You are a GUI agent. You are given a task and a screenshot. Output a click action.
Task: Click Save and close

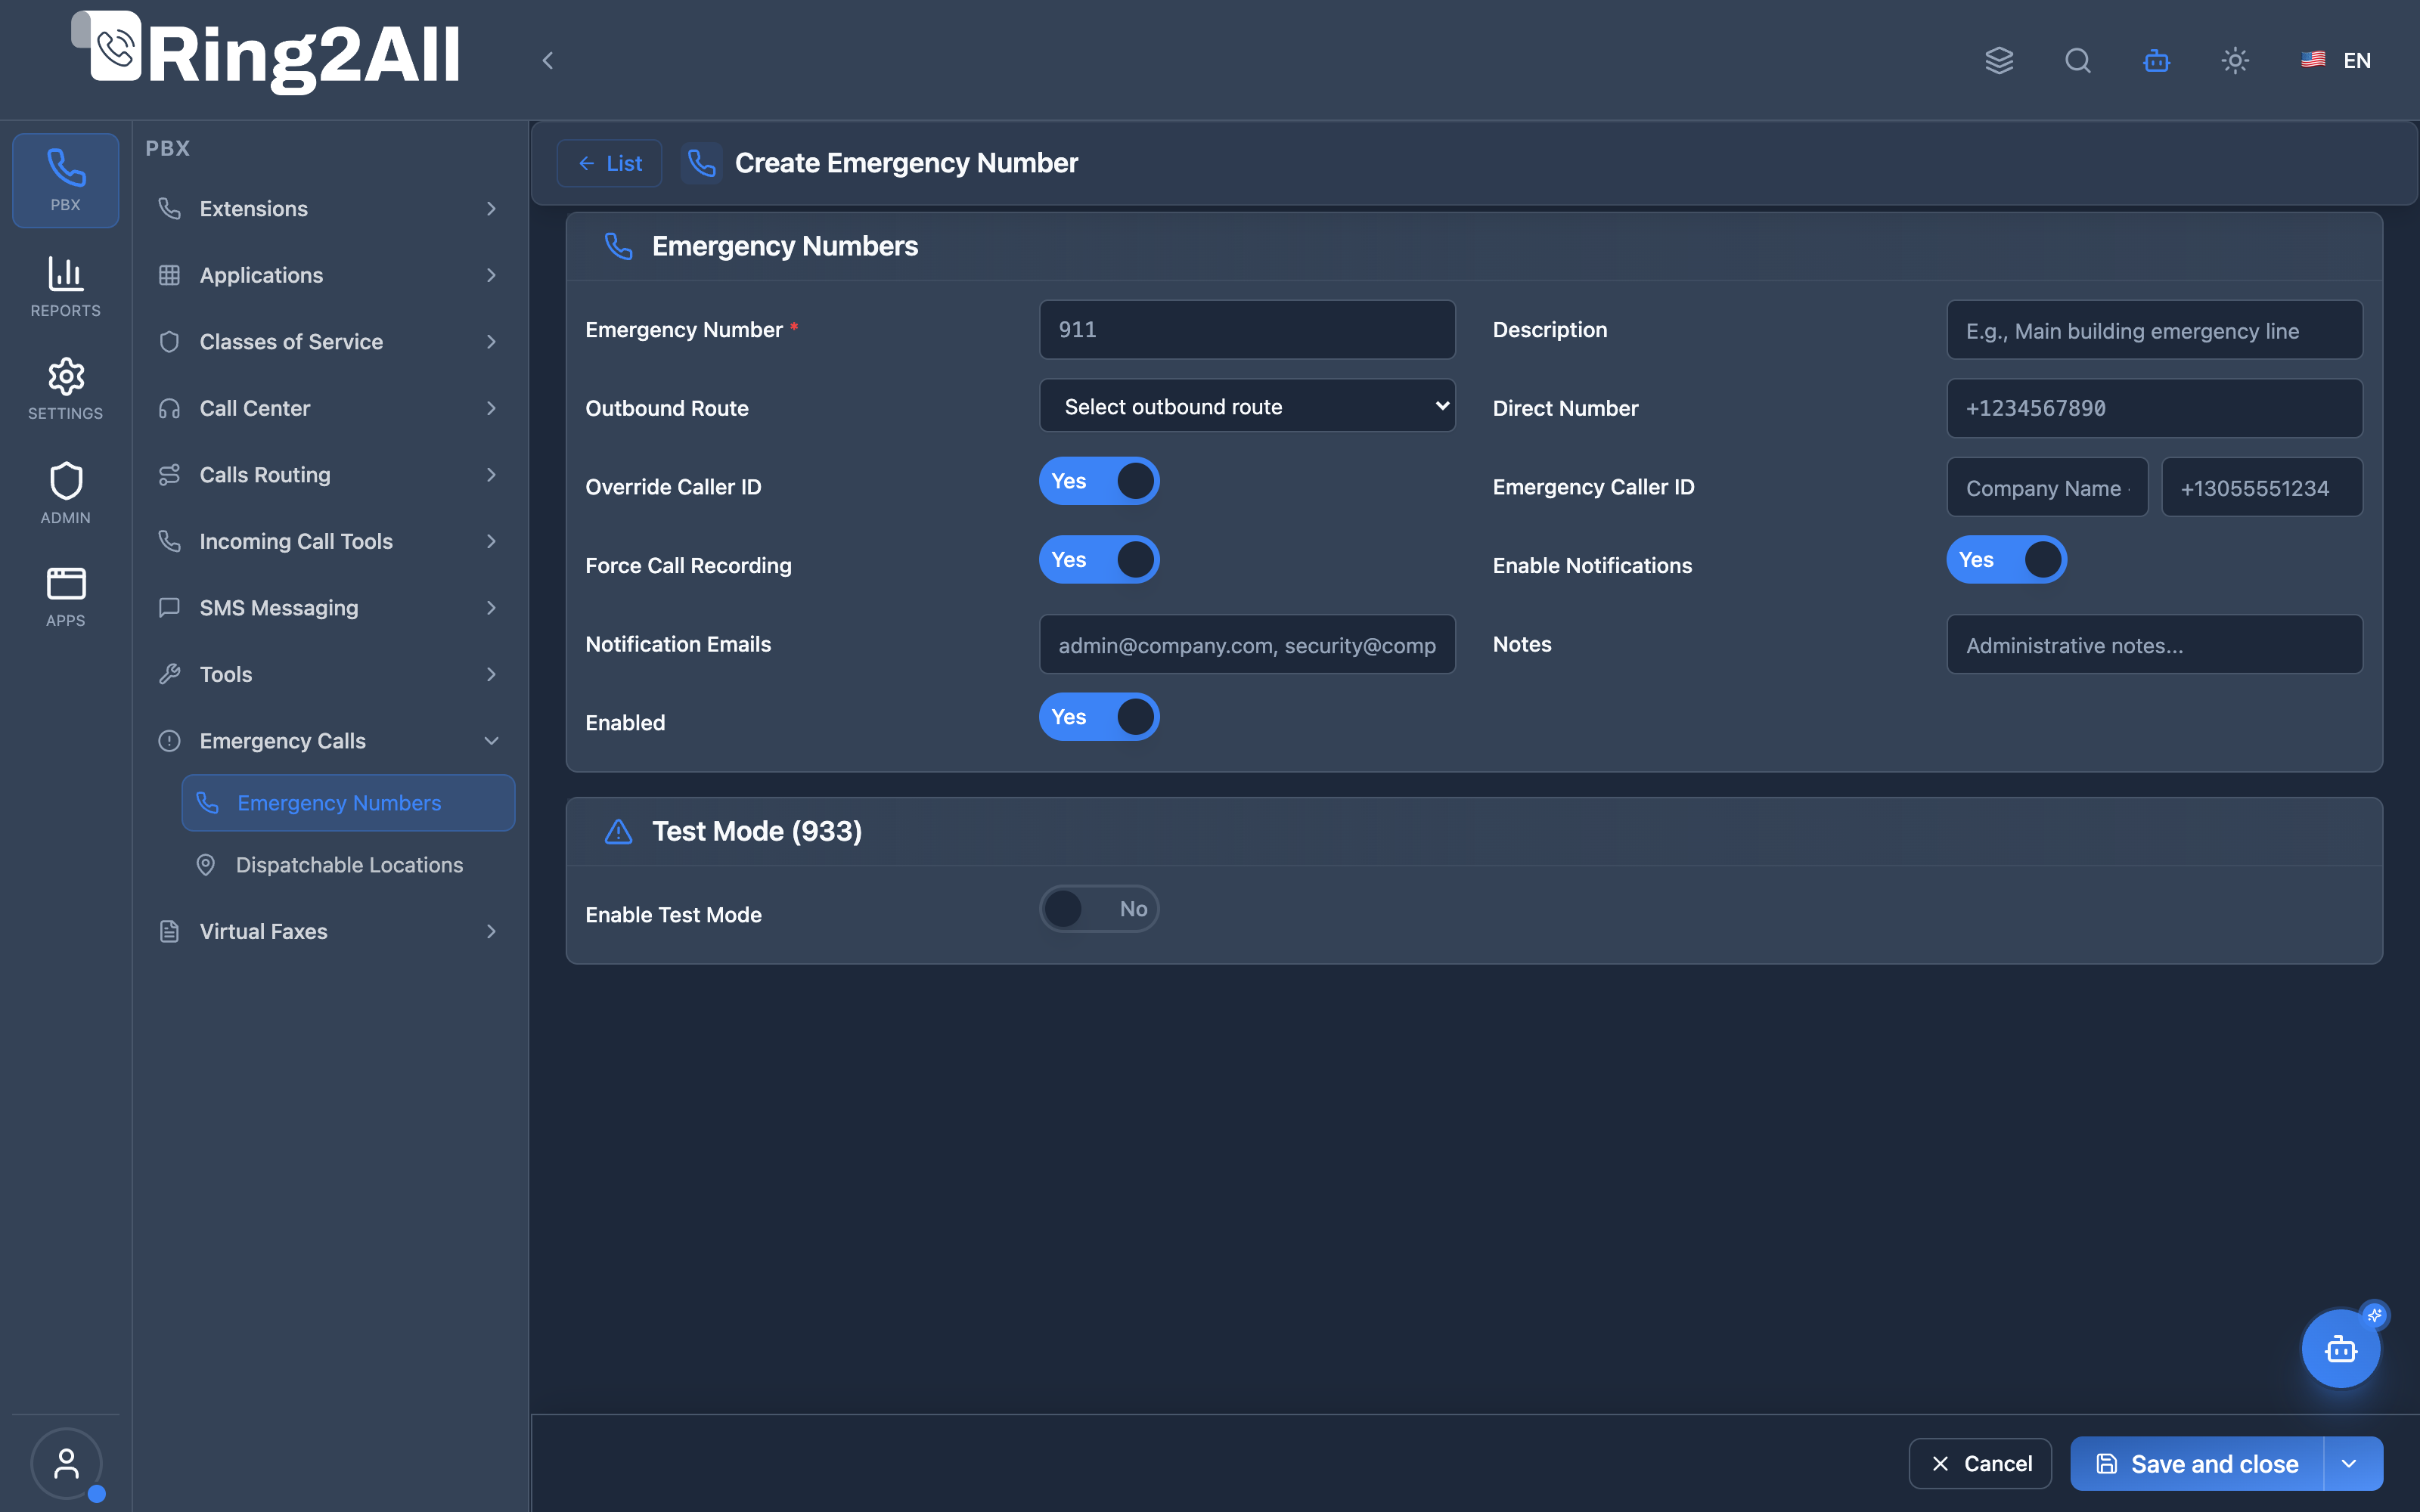(x=2197, y=1464)
